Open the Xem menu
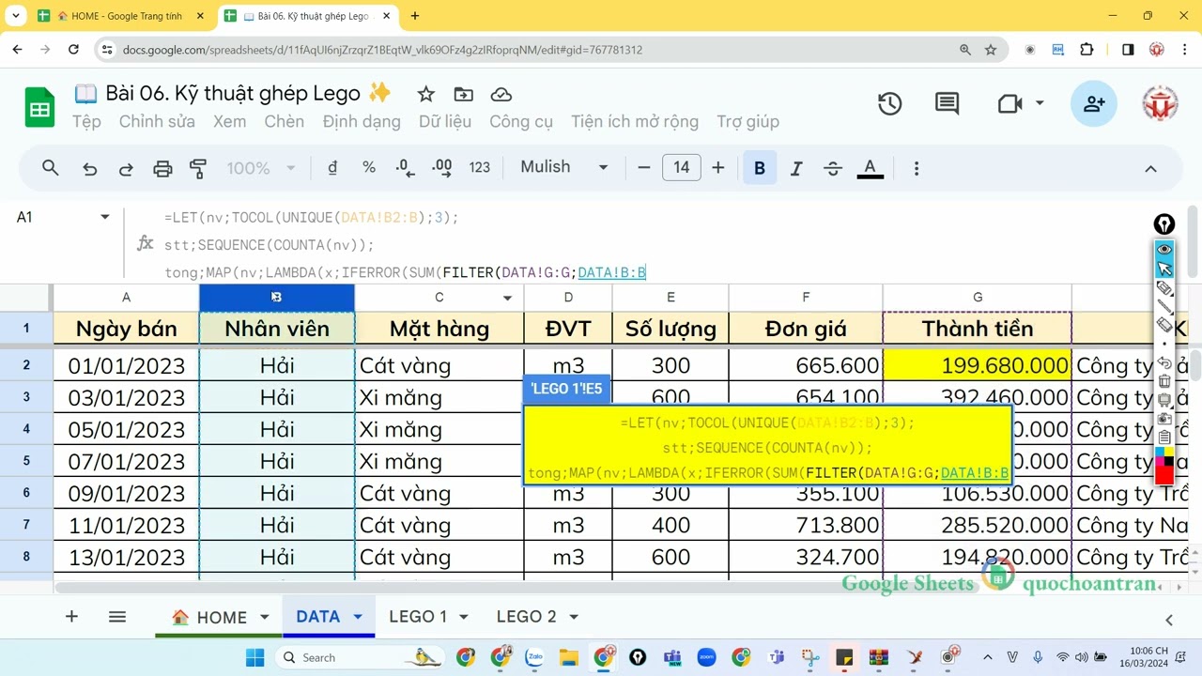The image size is (1202, 676). pos(229,121)
